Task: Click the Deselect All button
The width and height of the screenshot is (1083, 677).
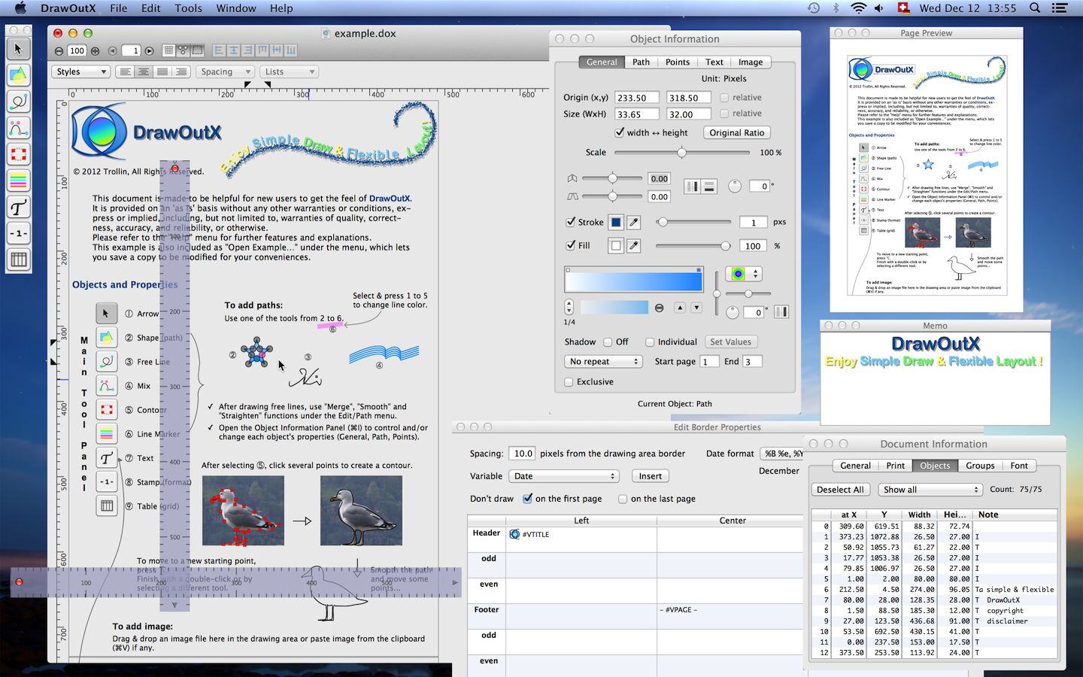Action: 840,490
